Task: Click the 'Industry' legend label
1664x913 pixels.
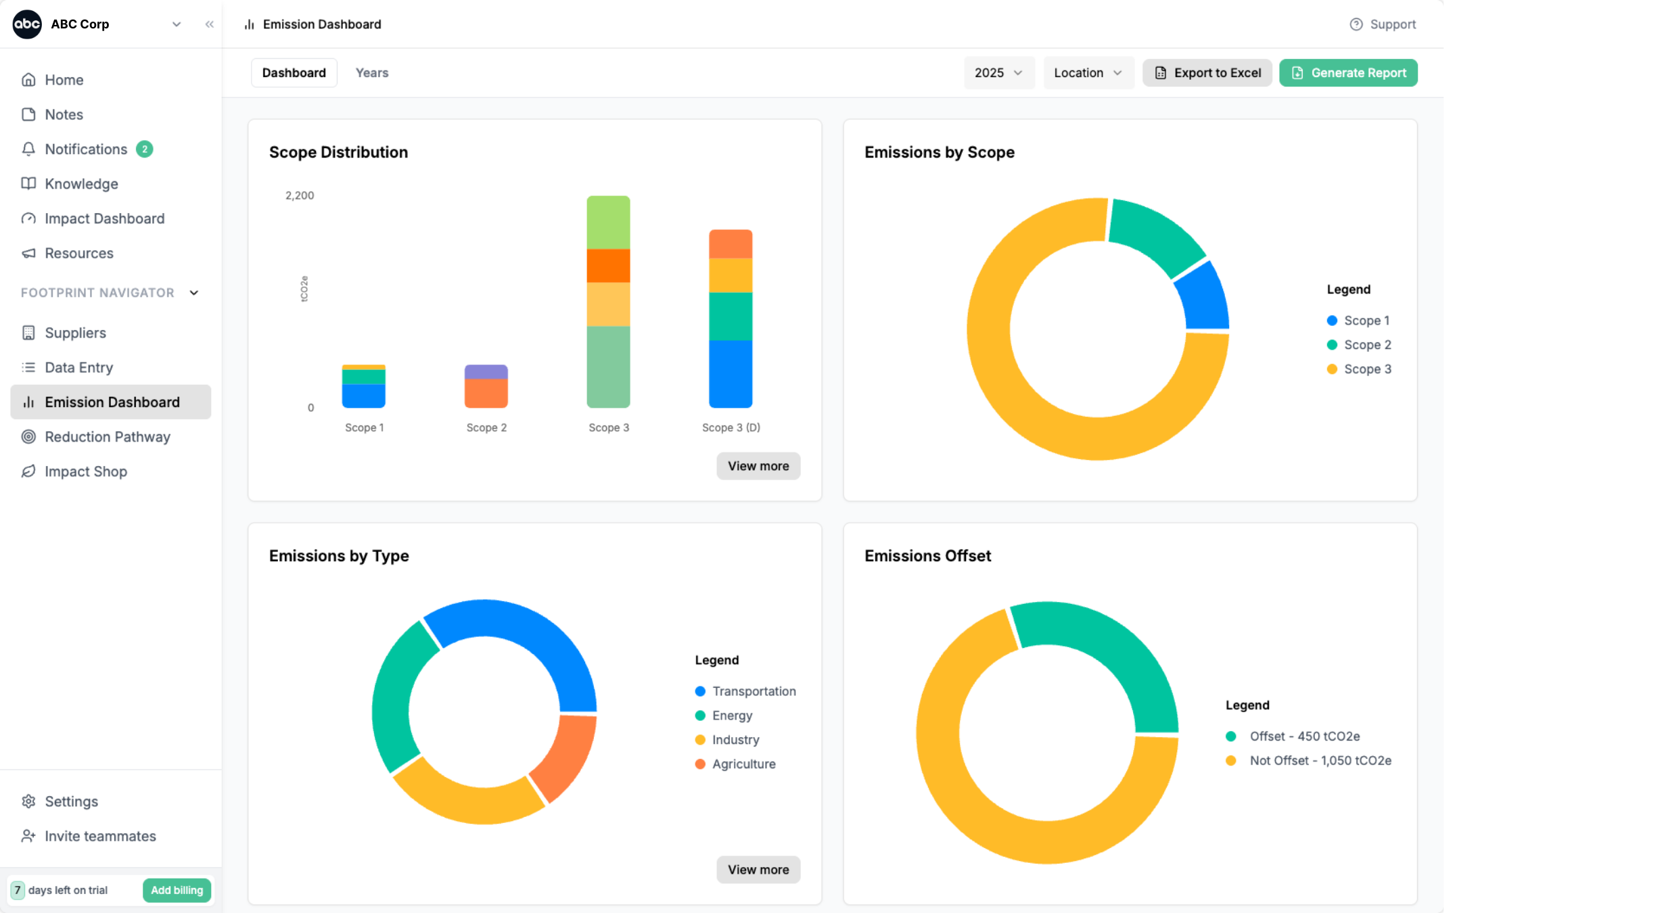Action: pos(735,740)
